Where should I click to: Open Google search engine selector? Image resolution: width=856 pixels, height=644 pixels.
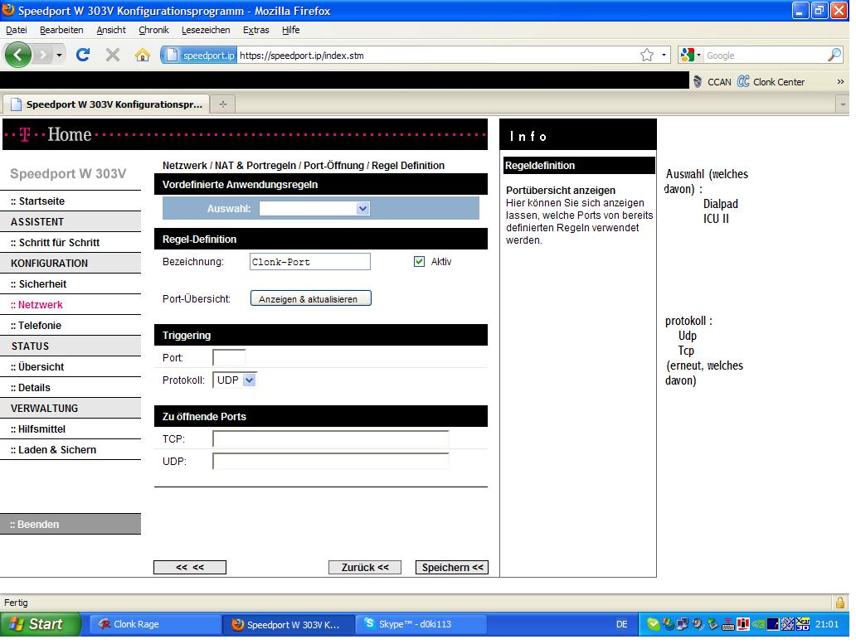691,55
